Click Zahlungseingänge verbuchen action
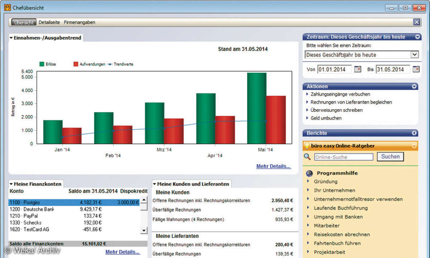 pyautogui.click(x=340, y=94)
